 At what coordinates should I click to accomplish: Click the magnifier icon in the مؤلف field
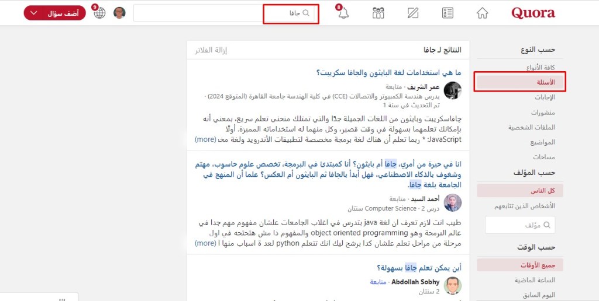547,225
